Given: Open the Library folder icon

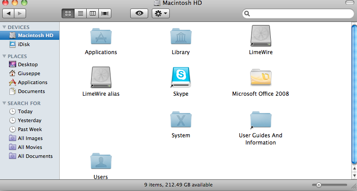Looking at the screenshot, I should [x=181, y=36].
